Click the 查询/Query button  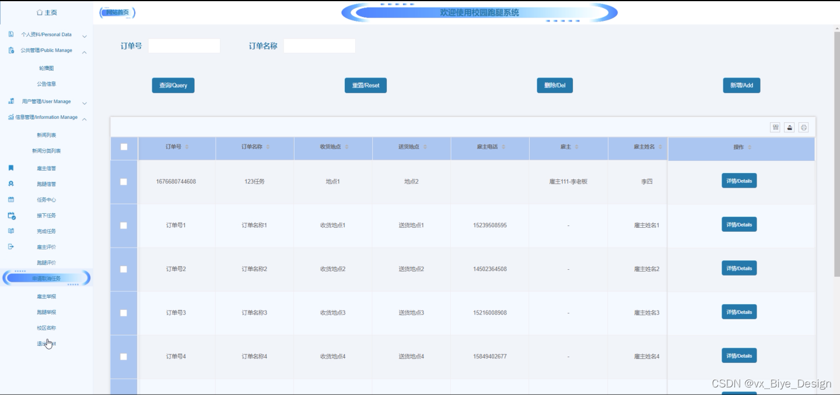[173, 86]
